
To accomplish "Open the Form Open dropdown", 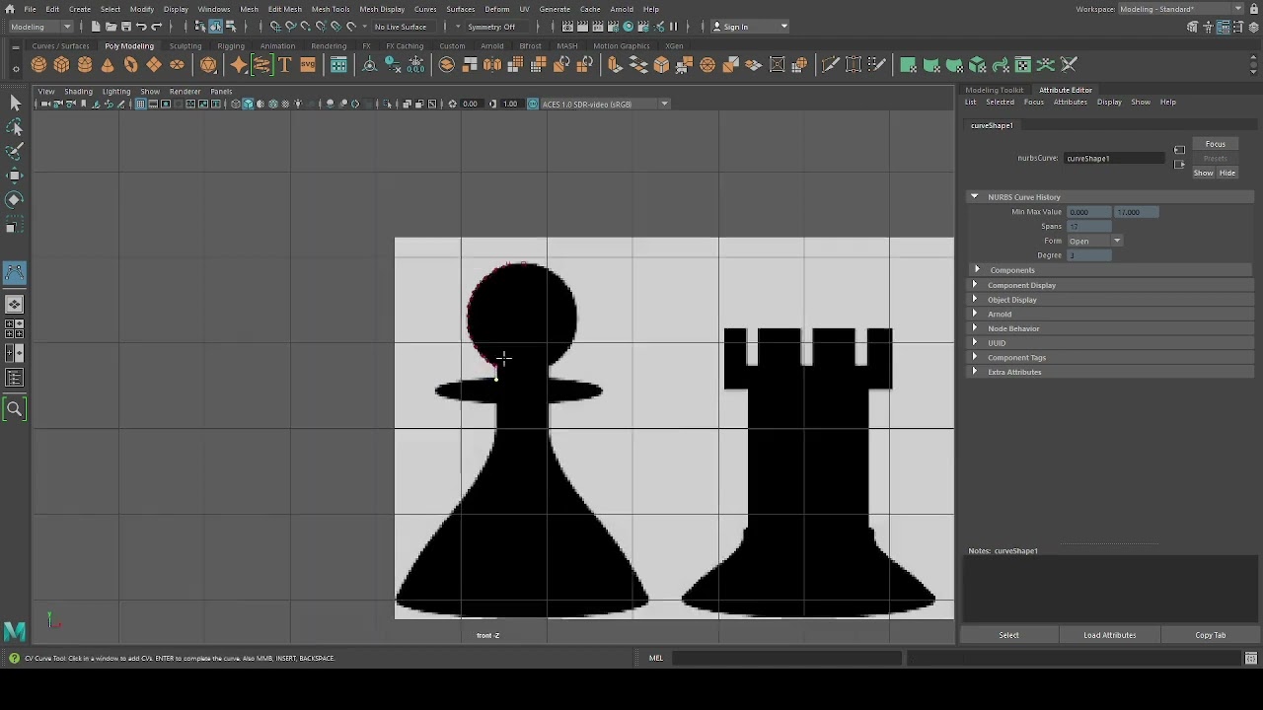I will pyautogui.click(x=1094, y=241).
